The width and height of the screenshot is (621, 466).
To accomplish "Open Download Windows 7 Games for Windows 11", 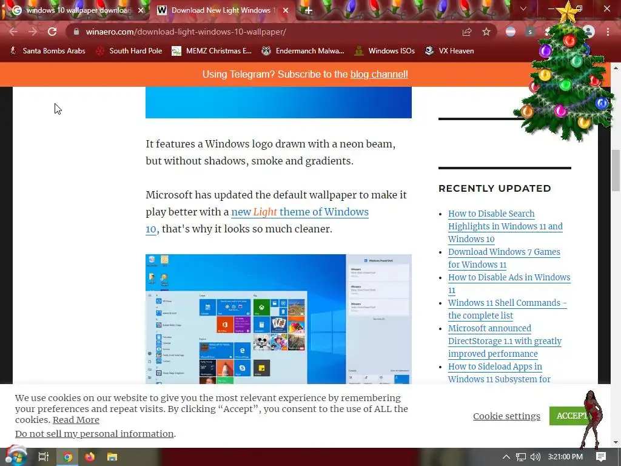I will tap(504, 258).
